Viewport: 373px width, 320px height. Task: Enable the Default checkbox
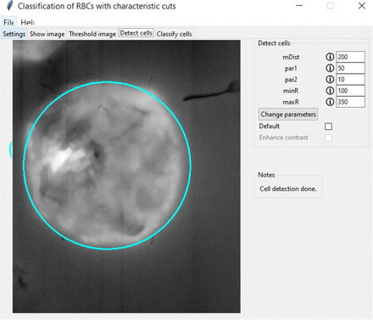[x=328, y=126]
